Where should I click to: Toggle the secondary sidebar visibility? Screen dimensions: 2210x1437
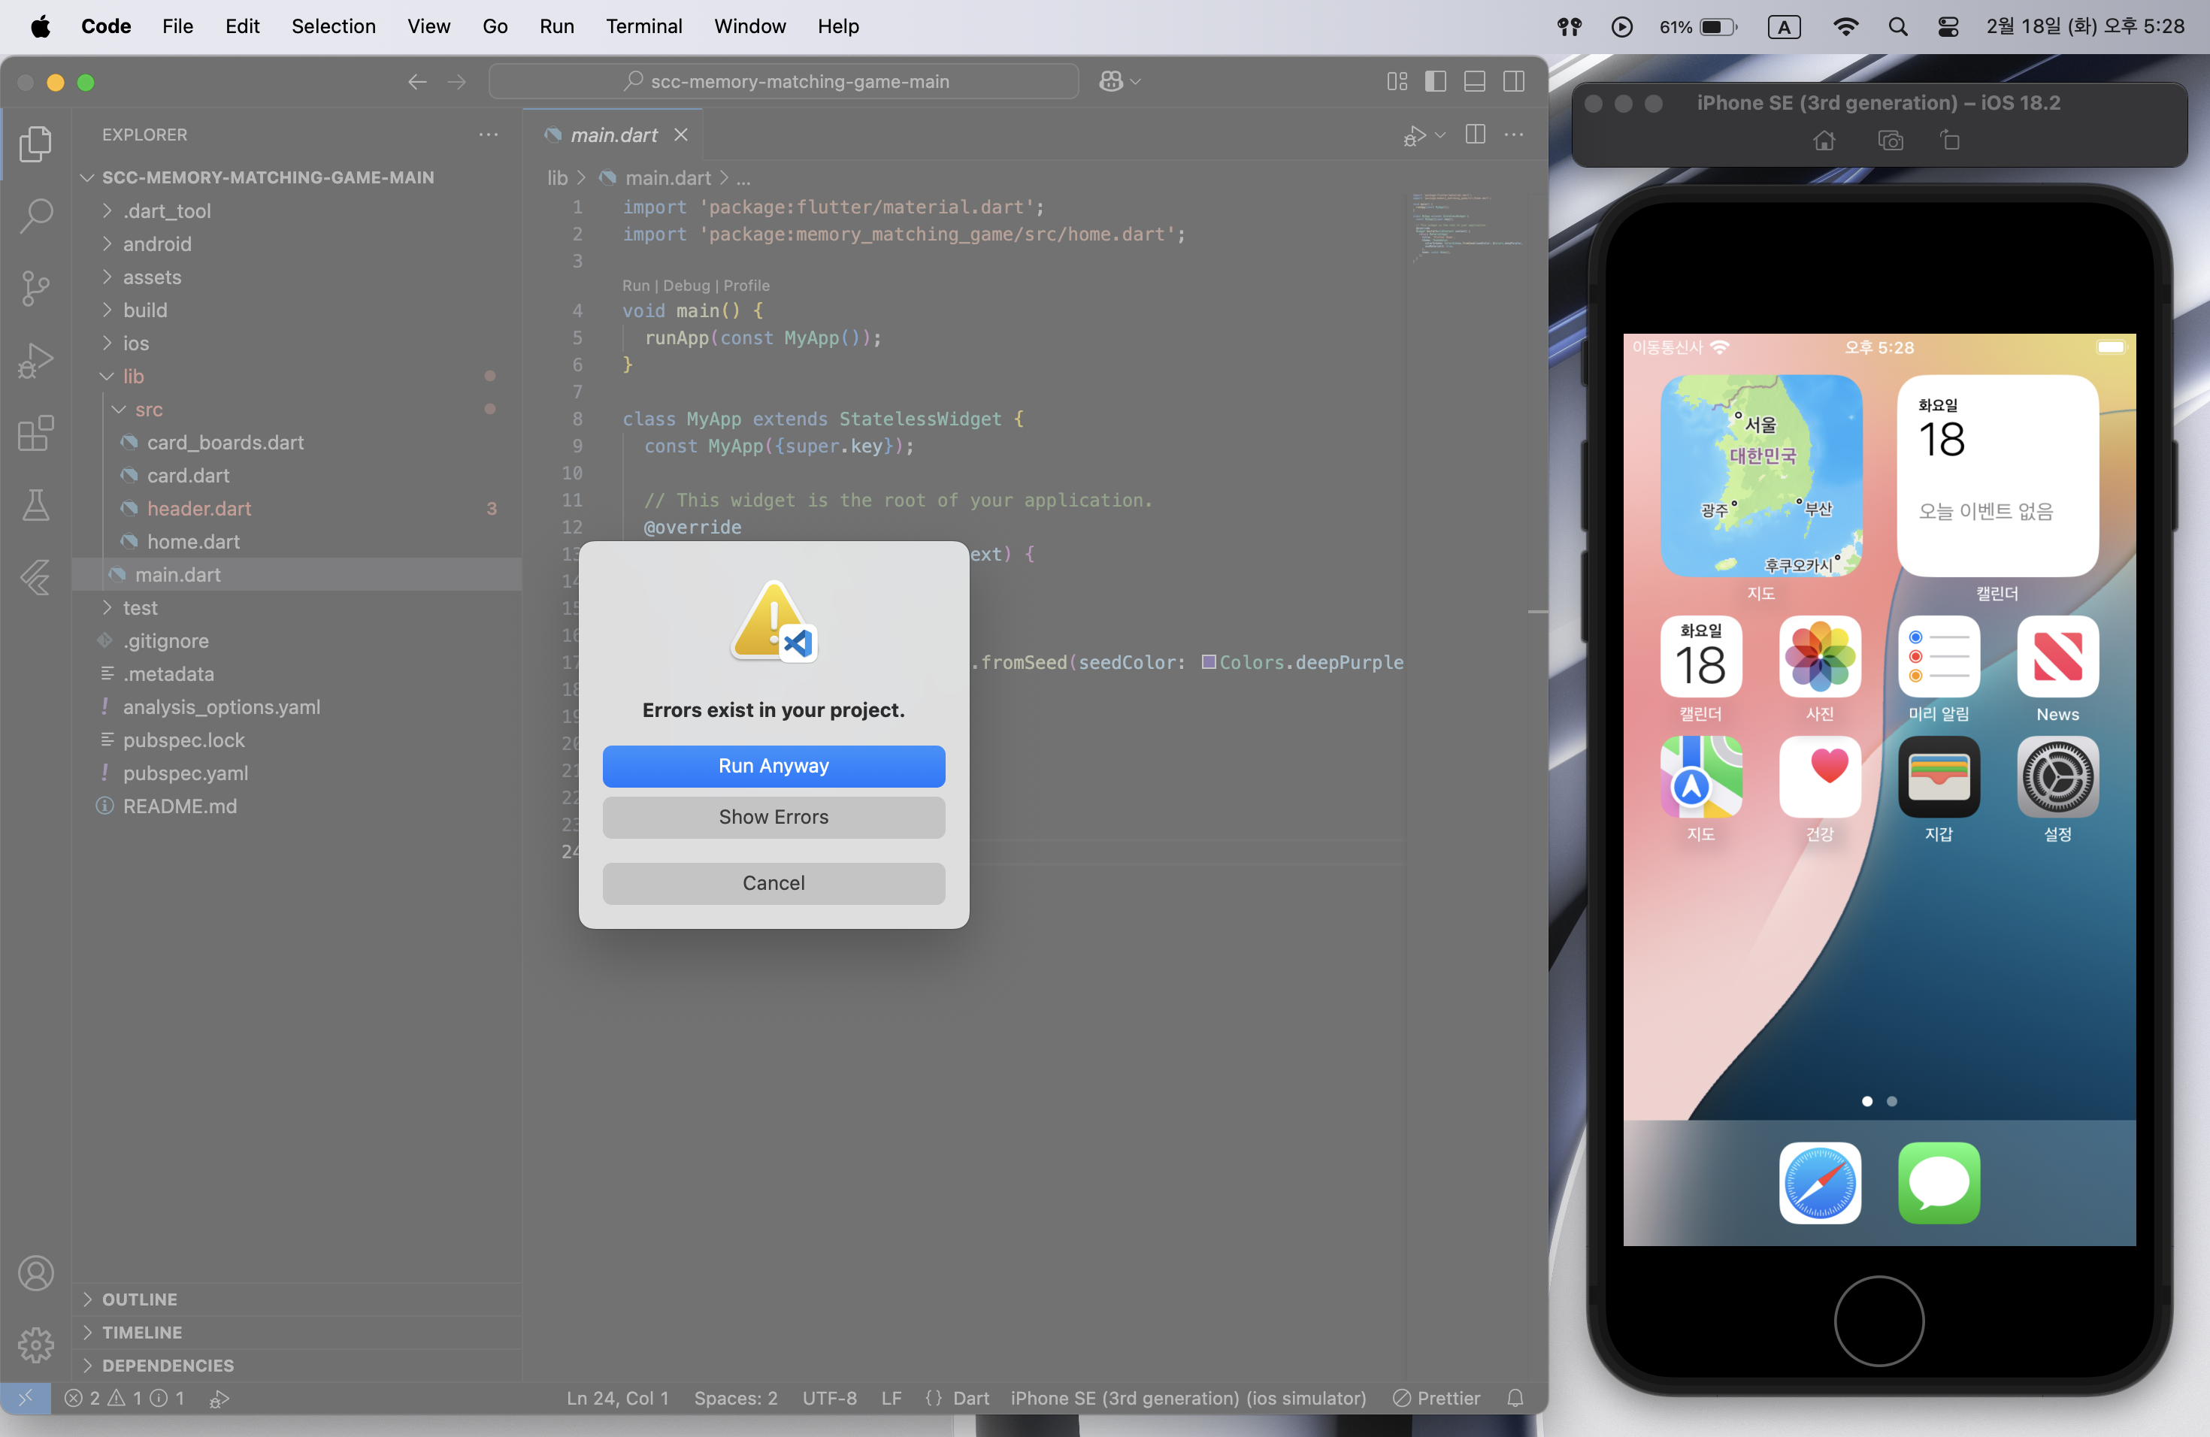coord(1514,82)
